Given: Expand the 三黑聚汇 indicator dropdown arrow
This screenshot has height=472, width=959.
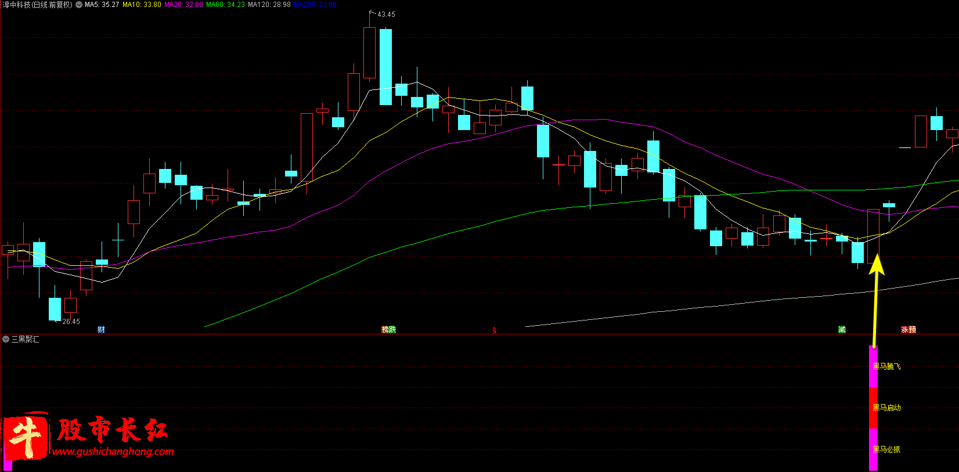Looking at the screenshot, I should pos(6,339).
